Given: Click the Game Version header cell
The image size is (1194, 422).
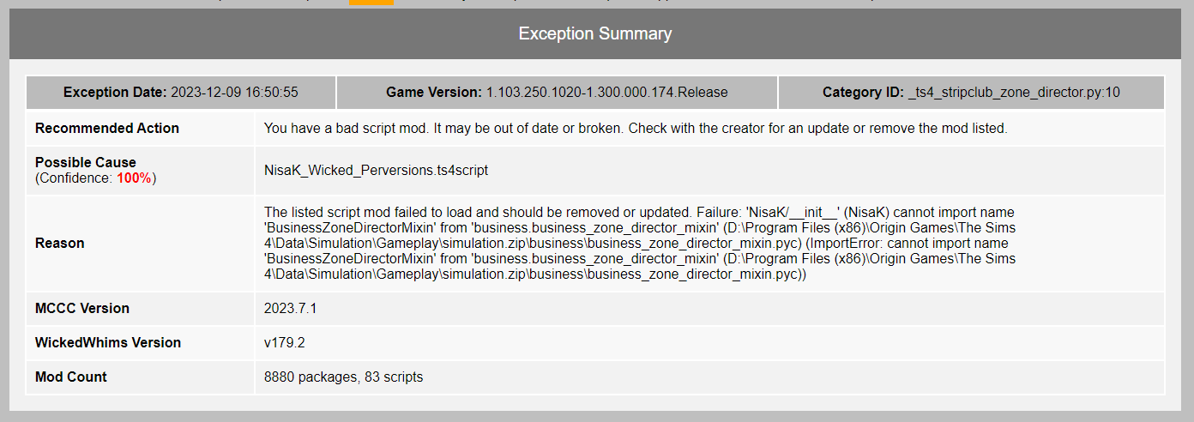Looking at the screenshot, I should pyautogui.click(x=557, y=93).
